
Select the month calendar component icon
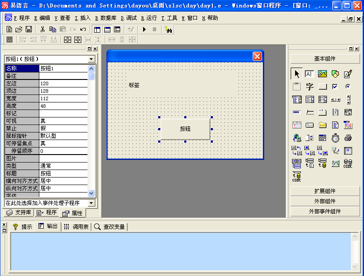[x=297, y=125]
